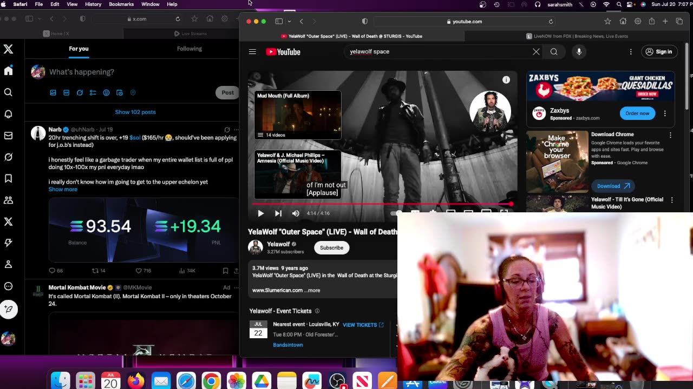693x389 pixels.
Task: Open tab group dropdown in the YouTube window
Action: (x=289, y=22)
